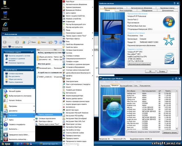Viewport: 182px width, 146px height.
Task: Collapse the Другие места panel chevron
Action: pyautogui.click(x=32, y=70)
